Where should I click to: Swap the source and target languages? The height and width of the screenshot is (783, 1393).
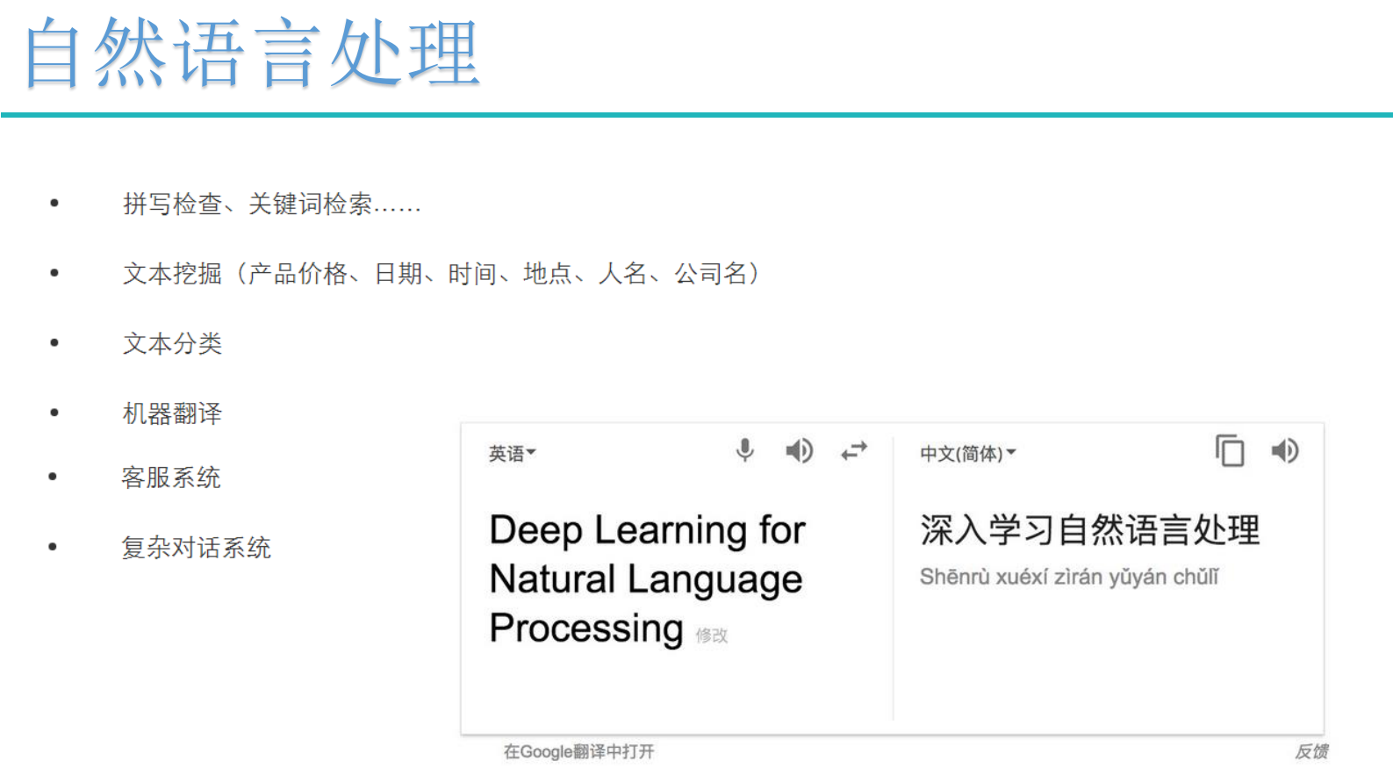853,451
